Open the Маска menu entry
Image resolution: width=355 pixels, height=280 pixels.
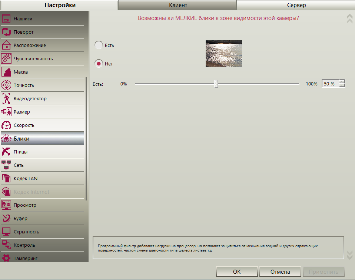coord(42,72)
